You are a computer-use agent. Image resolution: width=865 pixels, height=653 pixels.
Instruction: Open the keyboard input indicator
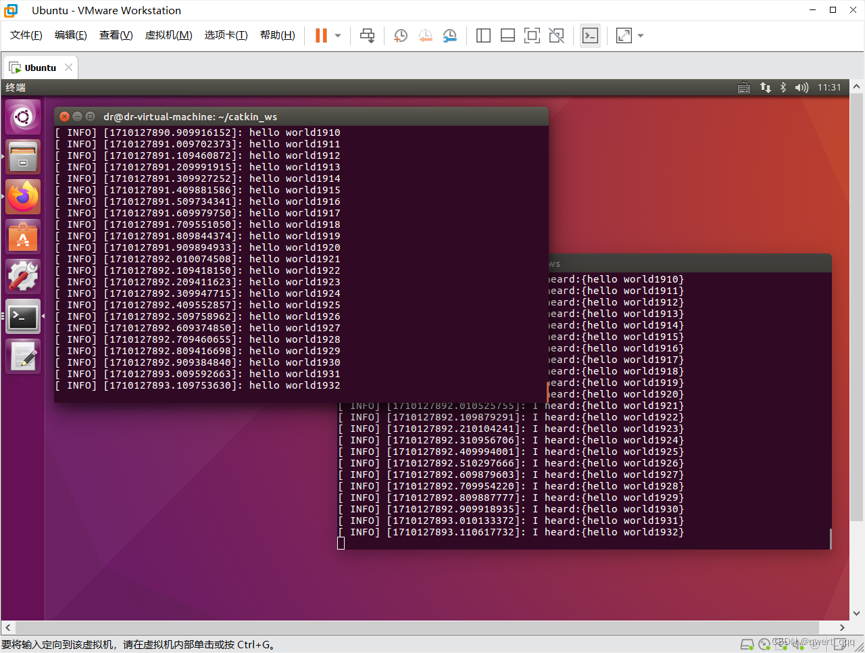pyautogui.click(x=744, y=87)
